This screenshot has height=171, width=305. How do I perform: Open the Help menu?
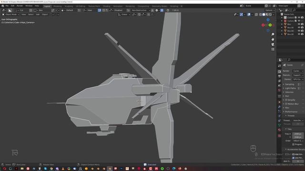[37, 6]
